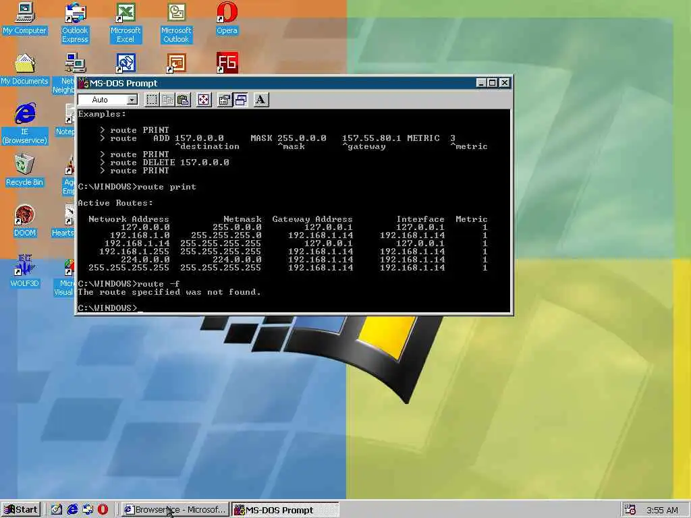The height and width of the screenshot is (518, 691).
Task: Select the red FG desktop shortcut
Action: click(x=227, y=63)
